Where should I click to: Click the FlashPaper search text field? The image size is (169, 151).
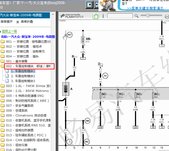point(120,16)
